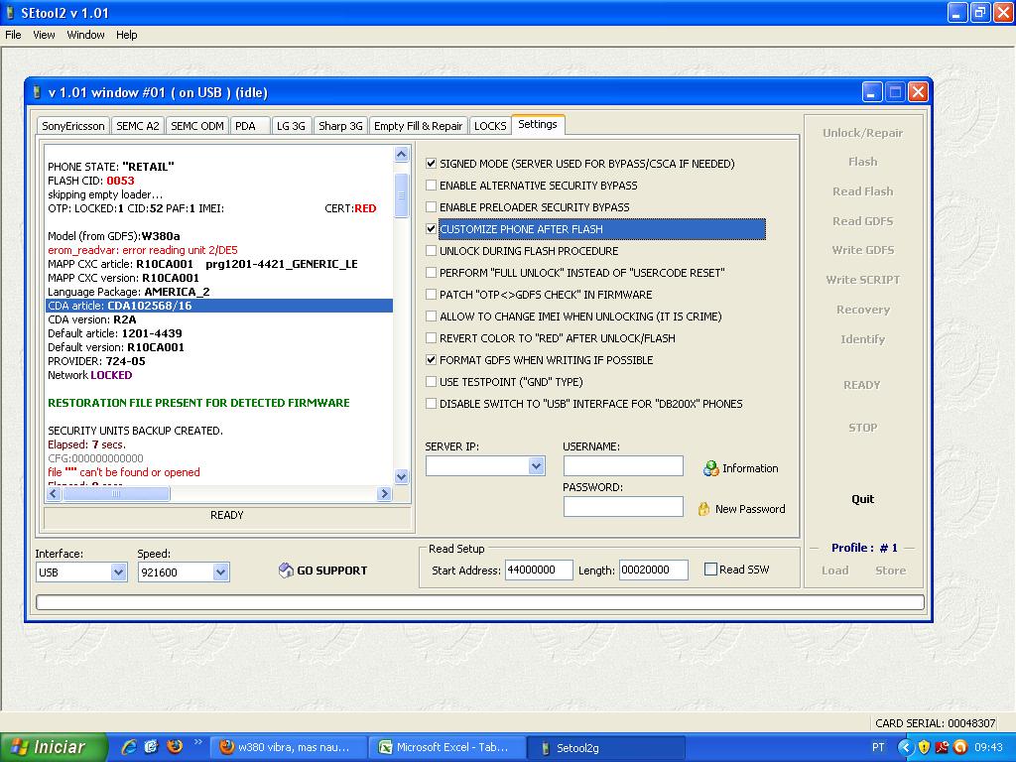Click the Quit button
The width and height of the screenshot is (1016, 762).
click(x=862, y=499)
